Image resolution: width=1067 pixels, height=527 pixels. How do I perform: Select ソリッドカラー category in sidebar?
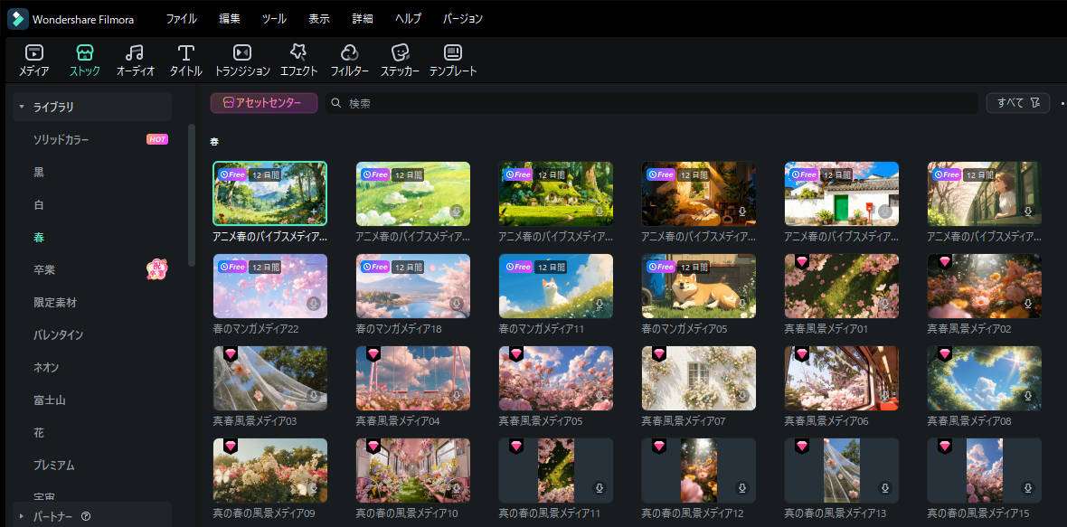pyautogui.click(x=61, y=139)
